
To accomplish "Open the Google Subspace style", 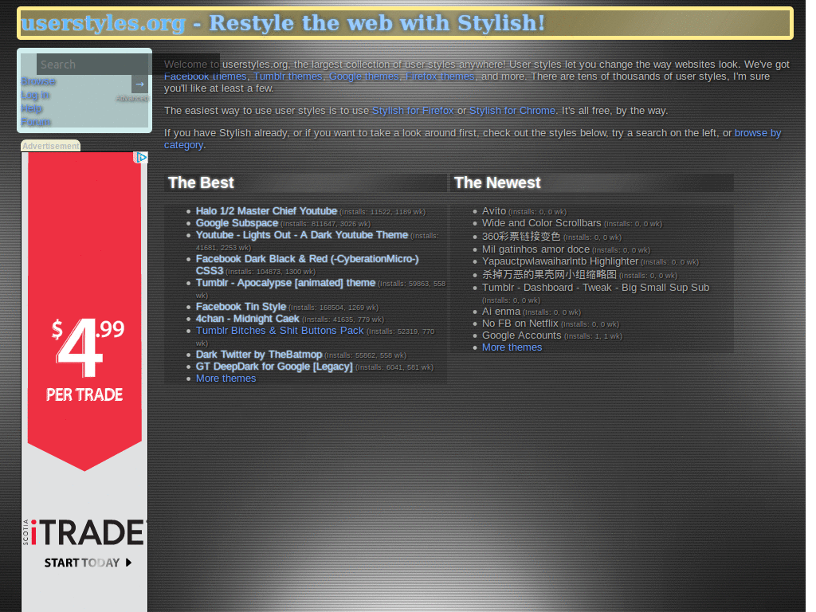I will 237,223.
